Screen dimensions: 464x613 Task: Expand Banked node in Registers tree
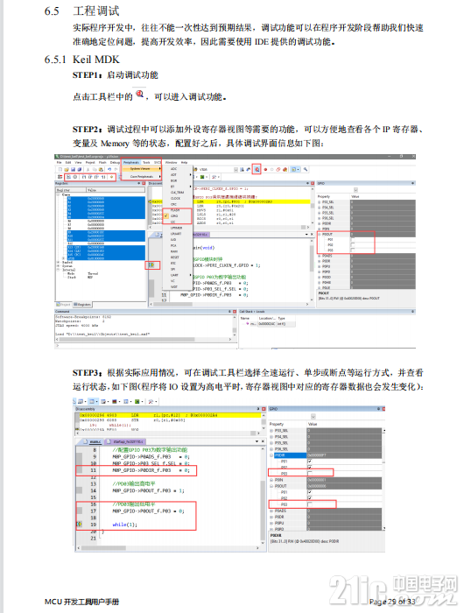click(59, 263)
